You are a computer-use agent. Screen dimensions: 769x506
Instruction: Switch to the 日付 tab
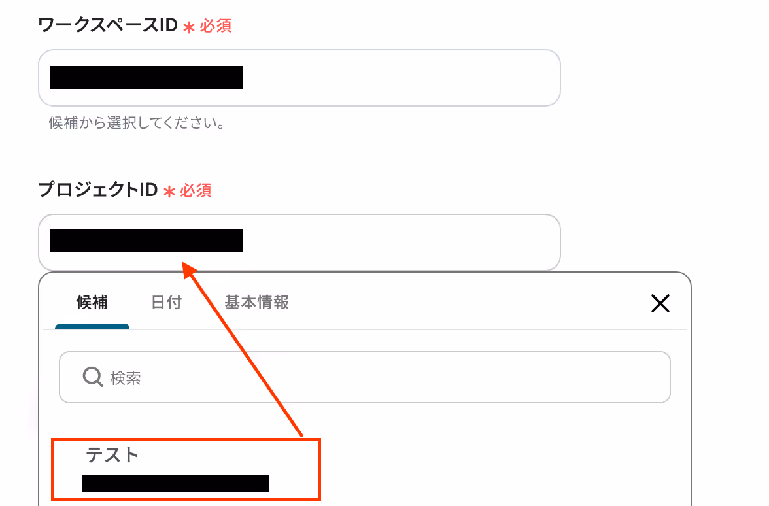pos(166,303)
